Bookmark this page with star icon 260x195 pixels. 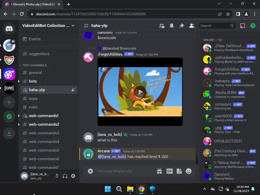[x=228, y=14]
